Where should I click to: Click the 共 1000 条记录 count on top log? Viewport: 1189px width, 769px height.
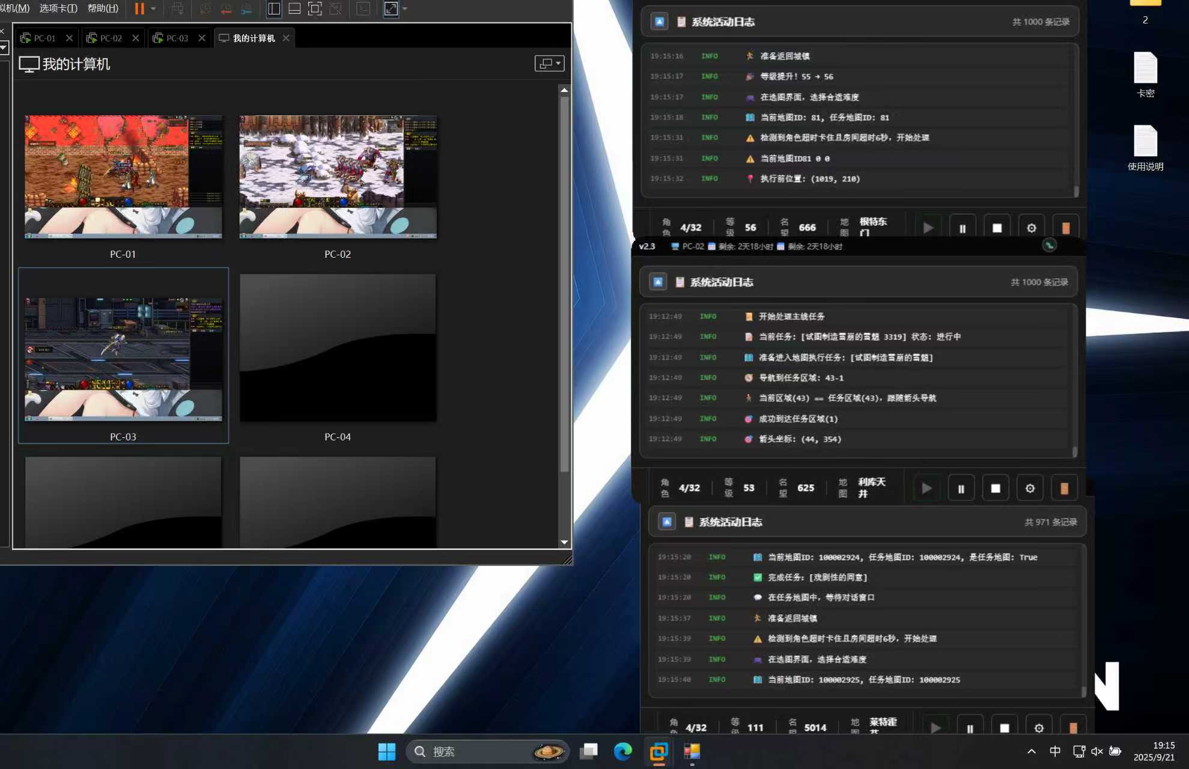click(x=1041, y=22)
